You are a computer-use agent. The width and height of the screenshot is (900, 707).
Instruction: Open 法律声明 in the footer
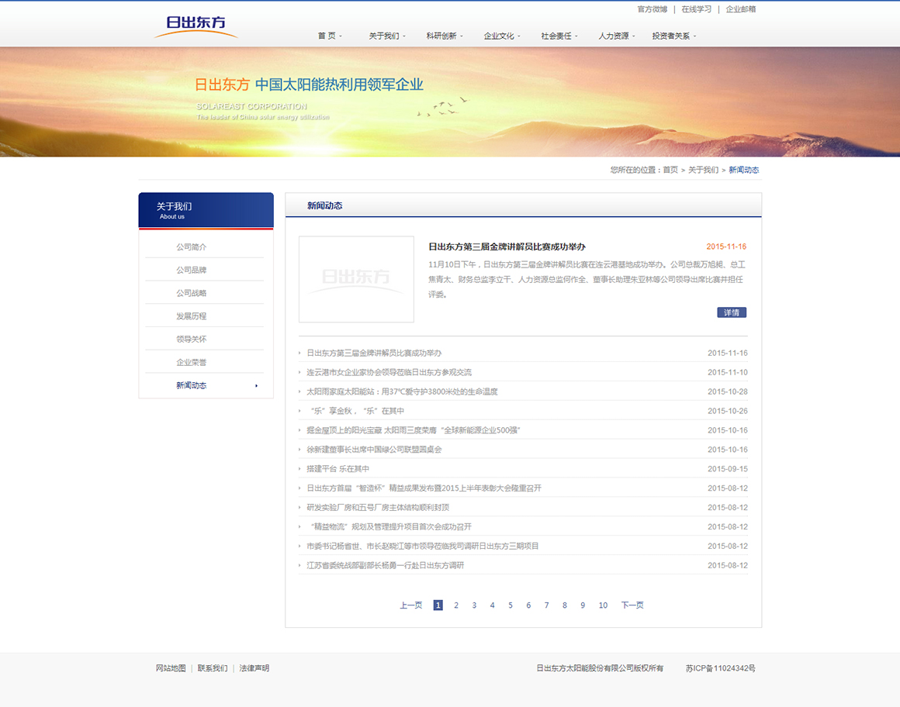254,668
